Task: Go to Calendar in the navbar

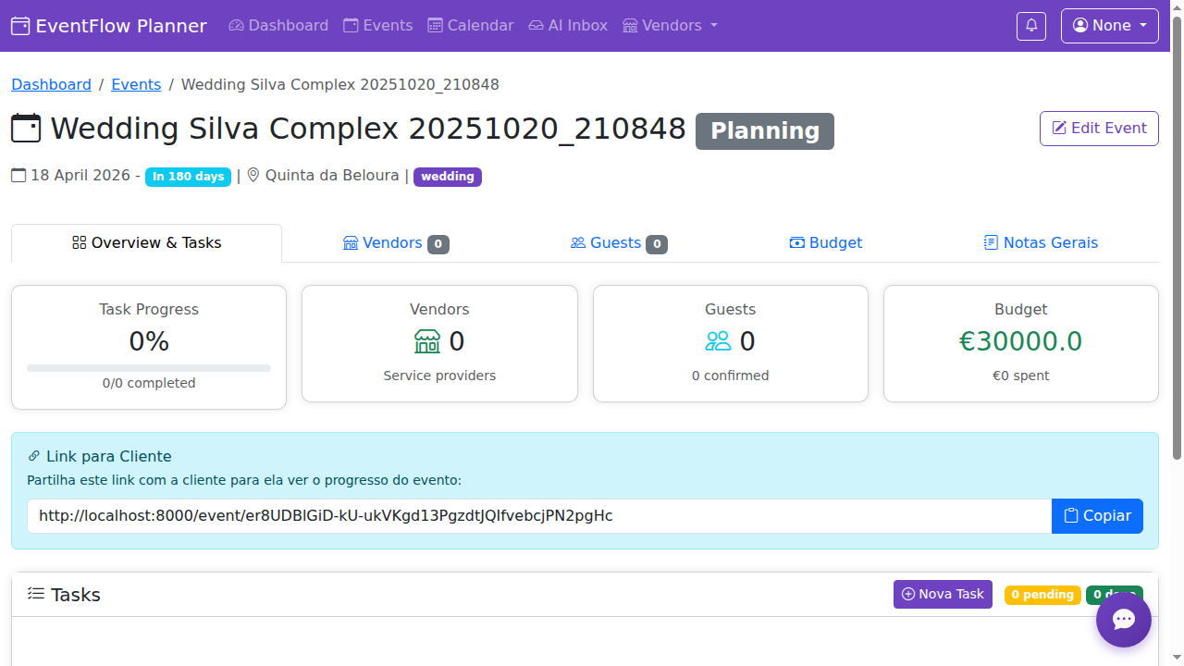Action: (470, 26)
